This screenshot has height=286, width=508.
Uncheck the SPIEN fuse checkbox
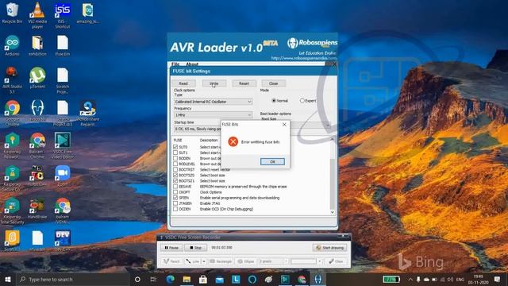[175, 198]
